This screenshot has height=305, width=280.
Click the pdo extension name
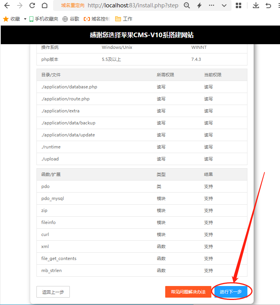(45, 186)
